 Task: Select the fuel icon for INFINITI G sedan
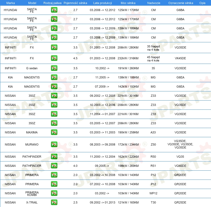(54, 68)
